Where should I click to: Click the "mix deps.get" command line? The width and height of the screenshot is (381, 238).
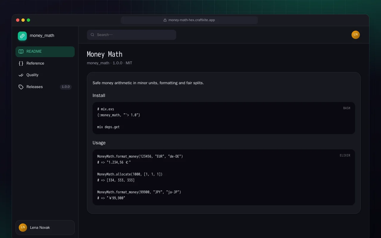(108, 127)
